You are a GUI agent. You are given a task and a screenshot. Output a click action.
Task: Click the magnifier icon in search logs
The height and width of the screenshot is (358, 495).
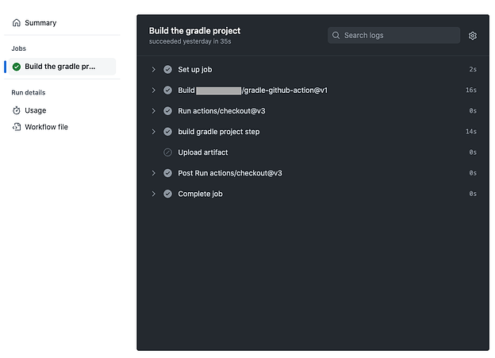coord(336,36)
